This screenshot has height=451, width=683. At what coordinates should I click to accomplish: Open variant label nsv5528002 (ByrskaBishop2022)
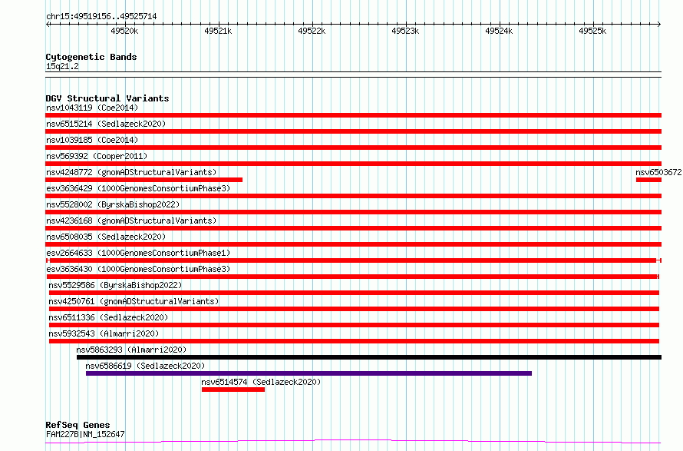coord(113,204)
